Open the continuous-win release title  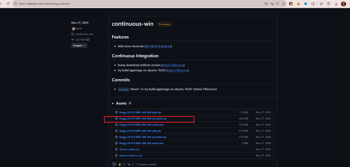pyautogui.click(x=133, y=24)
